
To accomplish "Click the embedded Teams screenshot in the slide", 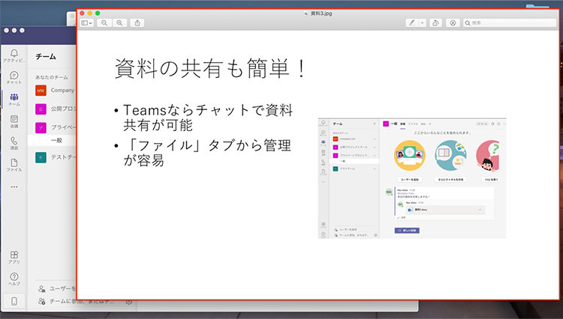I will 412,178.
